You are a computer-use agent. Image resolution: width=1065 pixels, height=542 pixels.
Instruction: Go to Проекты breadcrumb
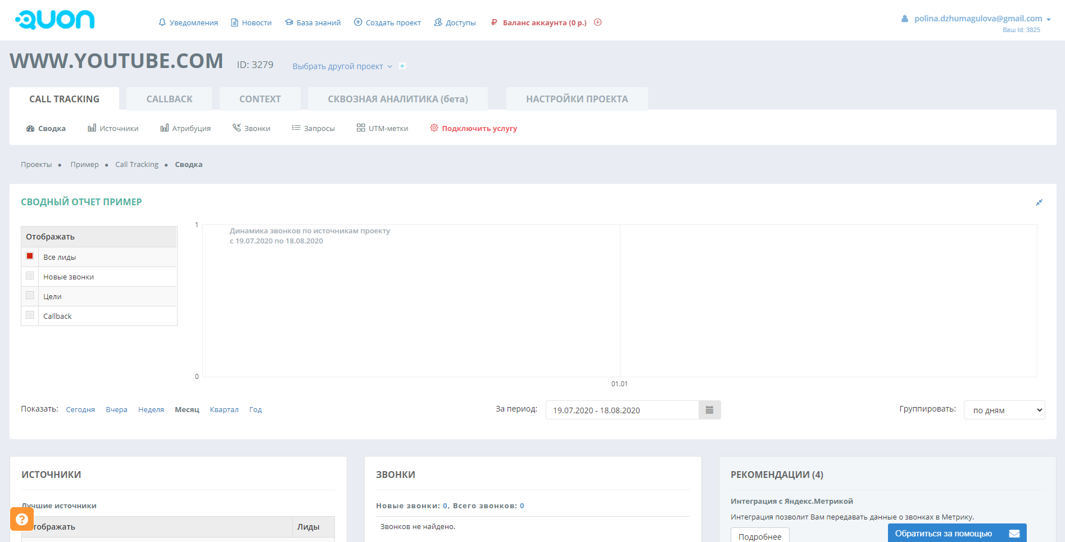37,165
